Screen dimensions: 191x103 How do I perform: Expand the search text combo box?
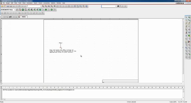pos(116,6)
